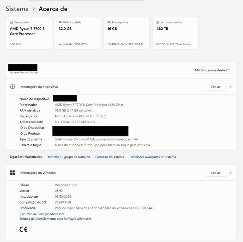Screen dimensions: 243x242
Task: Select NVIDIA GeForce RTX 5060 Ti (16 GB) value
Action: coord(80,116)
